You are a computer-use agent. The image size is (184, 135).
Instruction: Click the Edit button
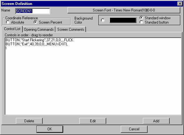tap(93, 121)
